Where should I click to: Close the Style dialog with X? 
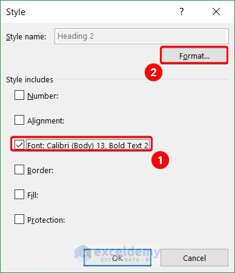click(x=216, y=12)
